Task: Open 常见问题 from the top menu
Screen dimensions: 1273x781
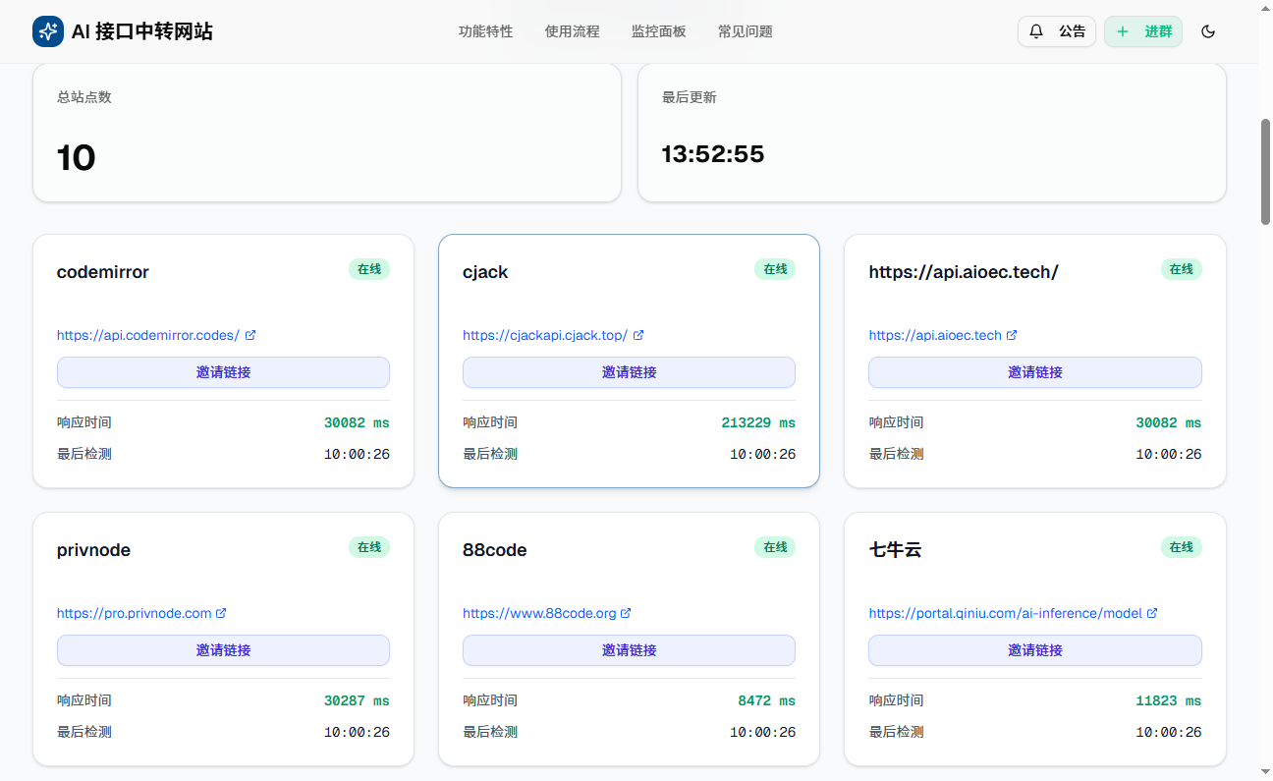Action: [x=745, y=31]
